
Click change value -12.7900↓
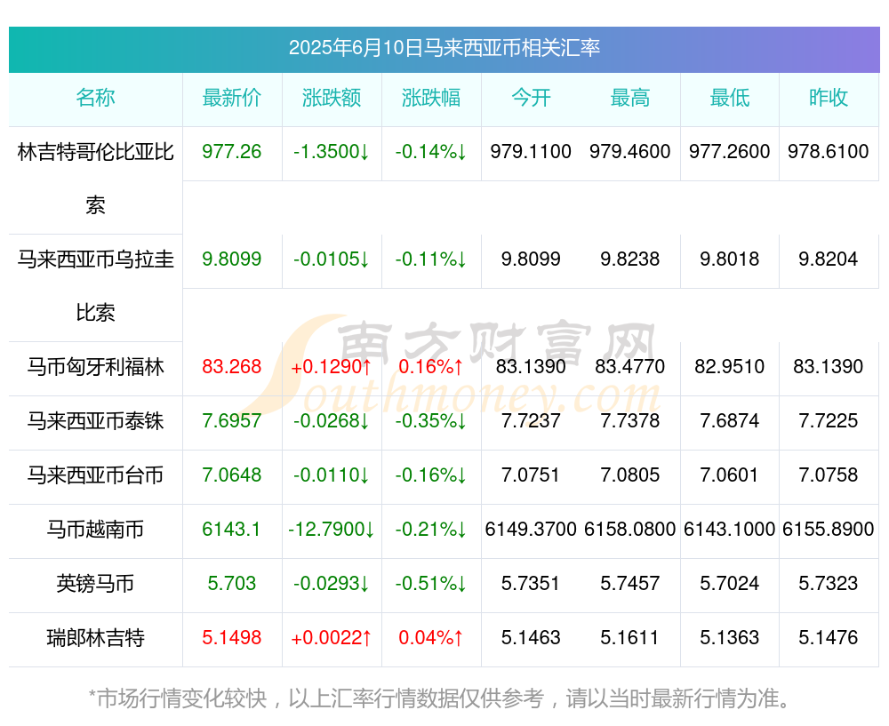[332, 530]
